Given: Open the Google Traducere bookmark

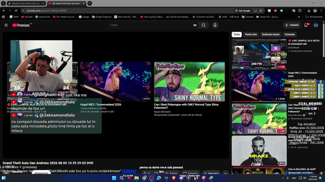Looking at the screenshot, I should coord(102,17).
